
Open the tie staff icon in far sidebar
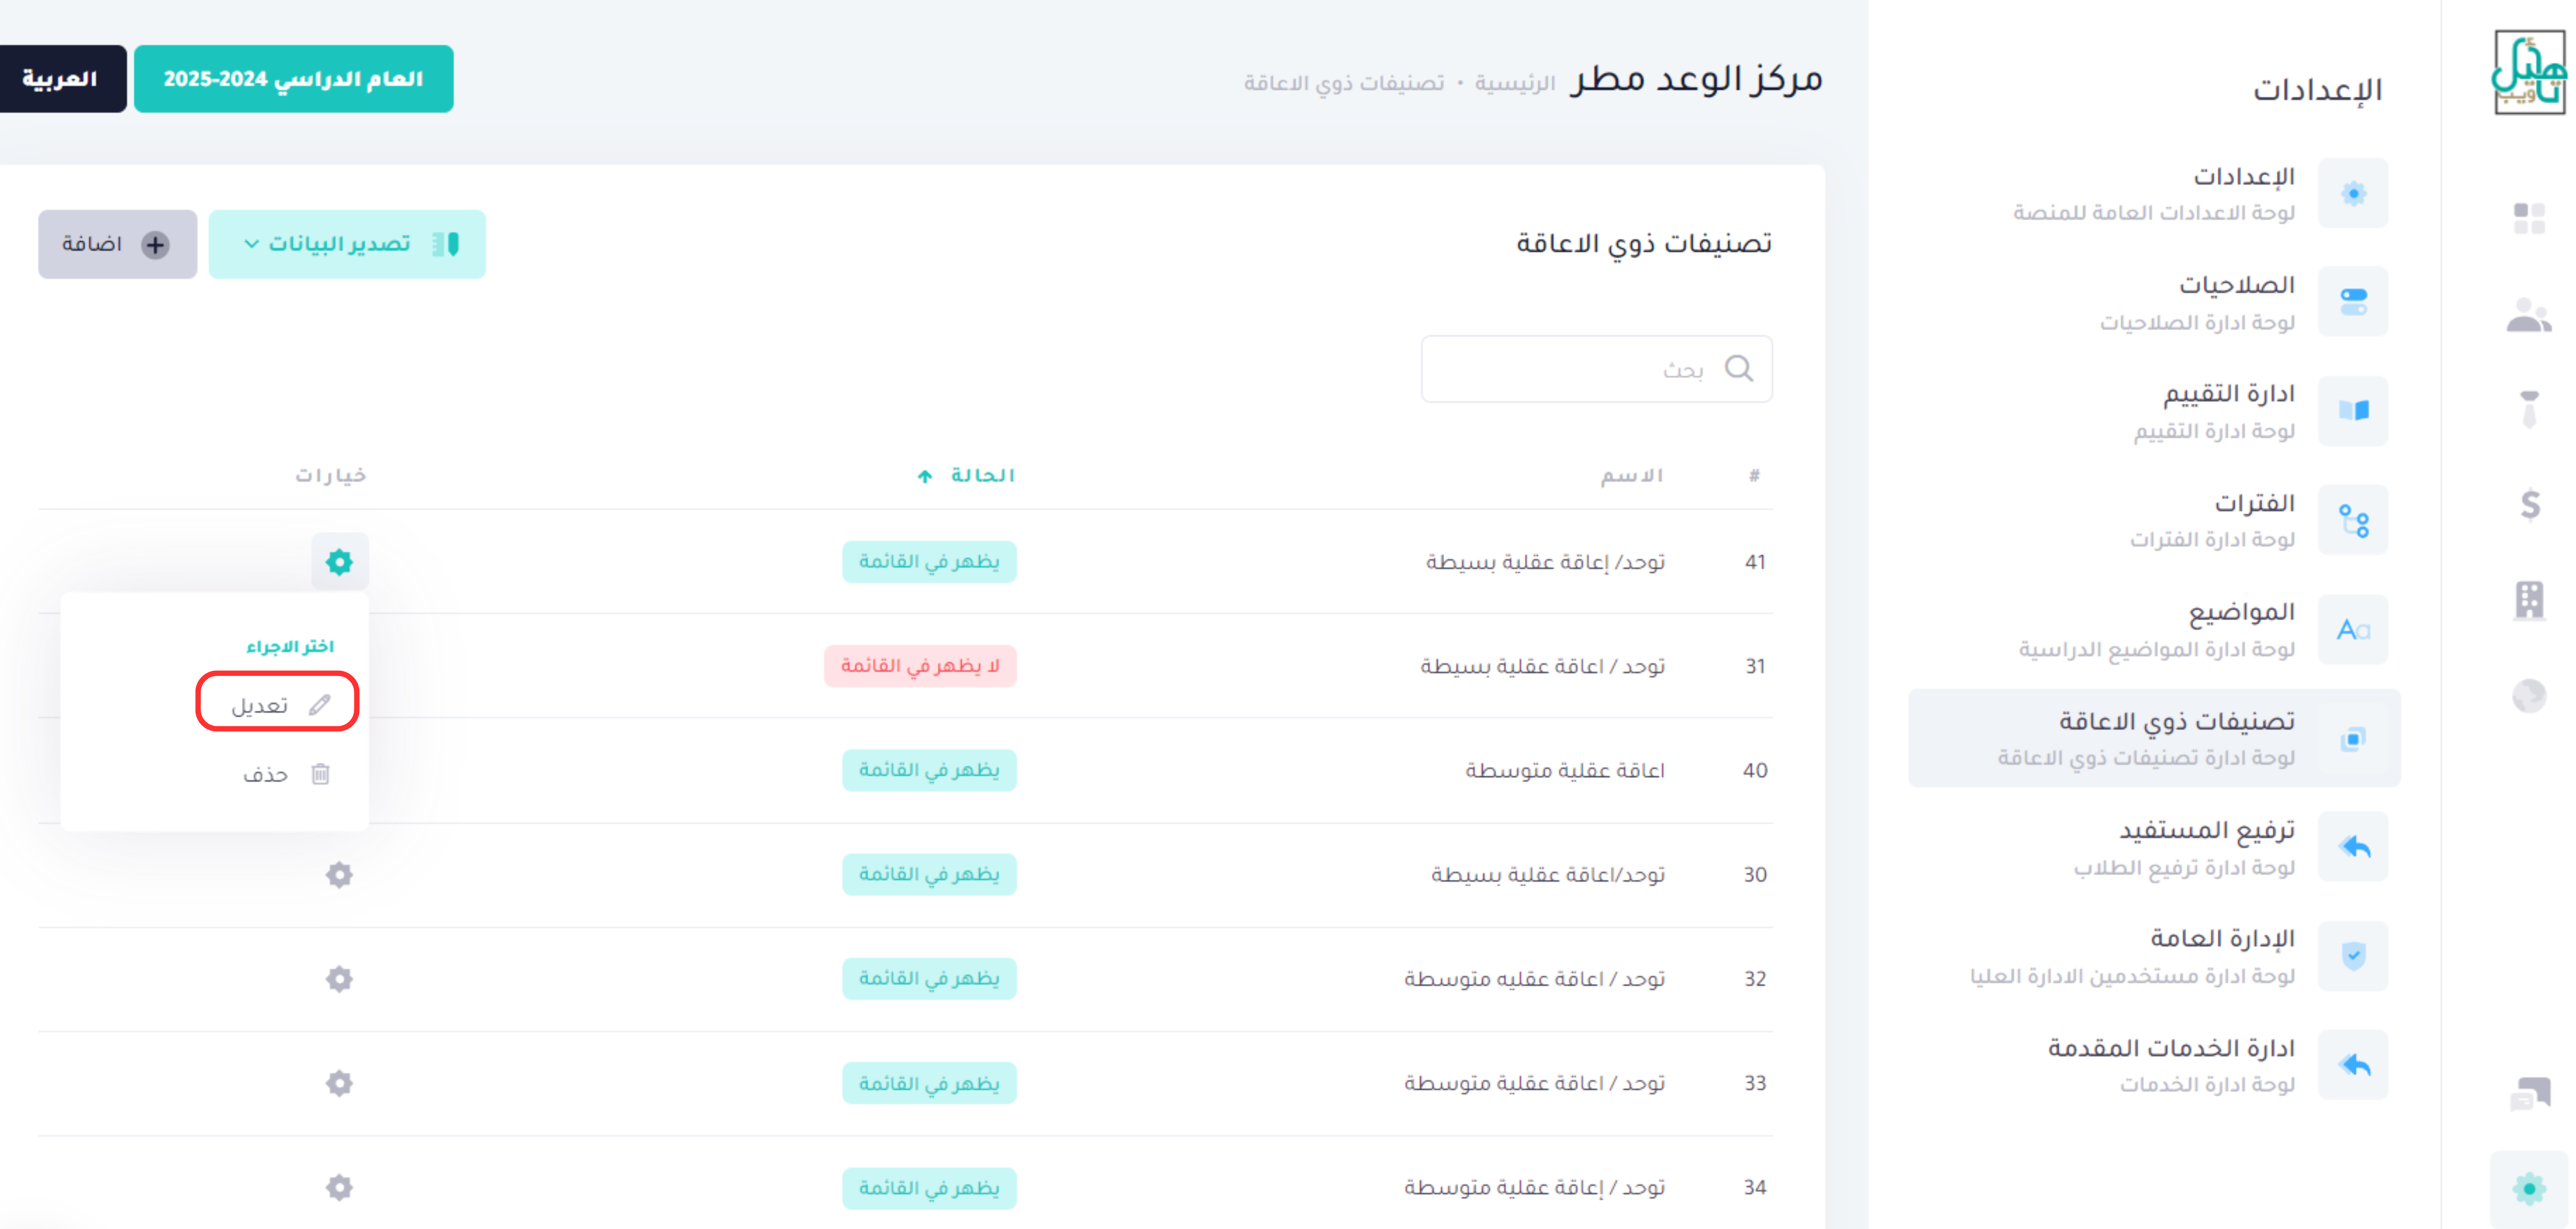(x=2529, y=409)
